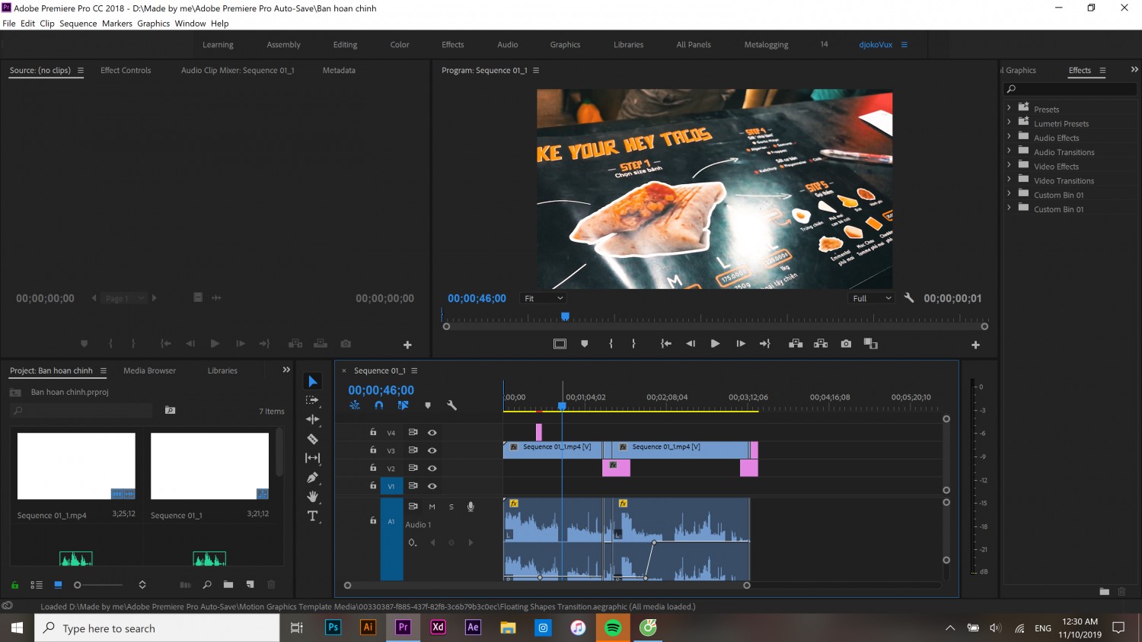Select the Selection tool arrow

pyautogui.click(x=313, y=381)
